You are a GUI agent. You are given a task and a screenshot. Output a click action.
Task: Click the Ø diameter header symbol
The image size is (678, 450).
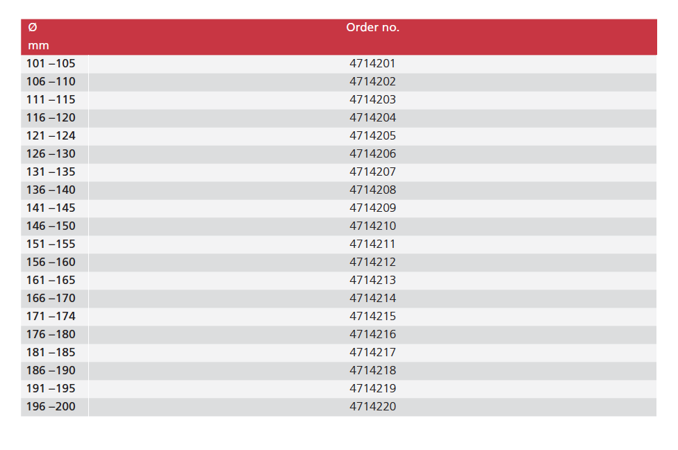(x=33, y=28)
